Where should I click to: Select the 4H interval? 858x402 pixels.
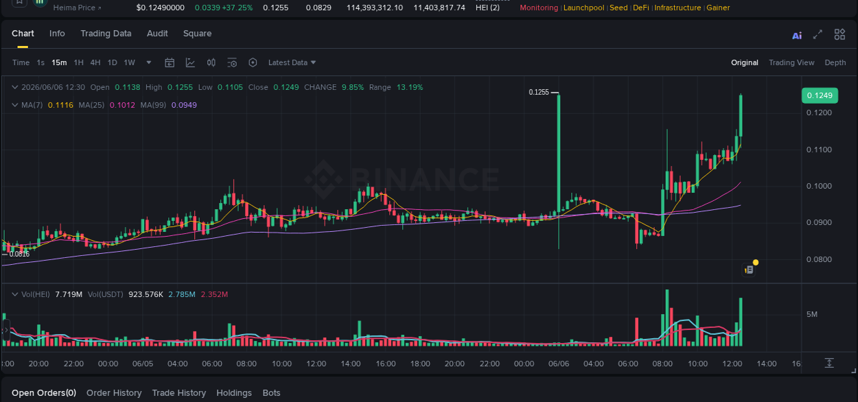95,62
